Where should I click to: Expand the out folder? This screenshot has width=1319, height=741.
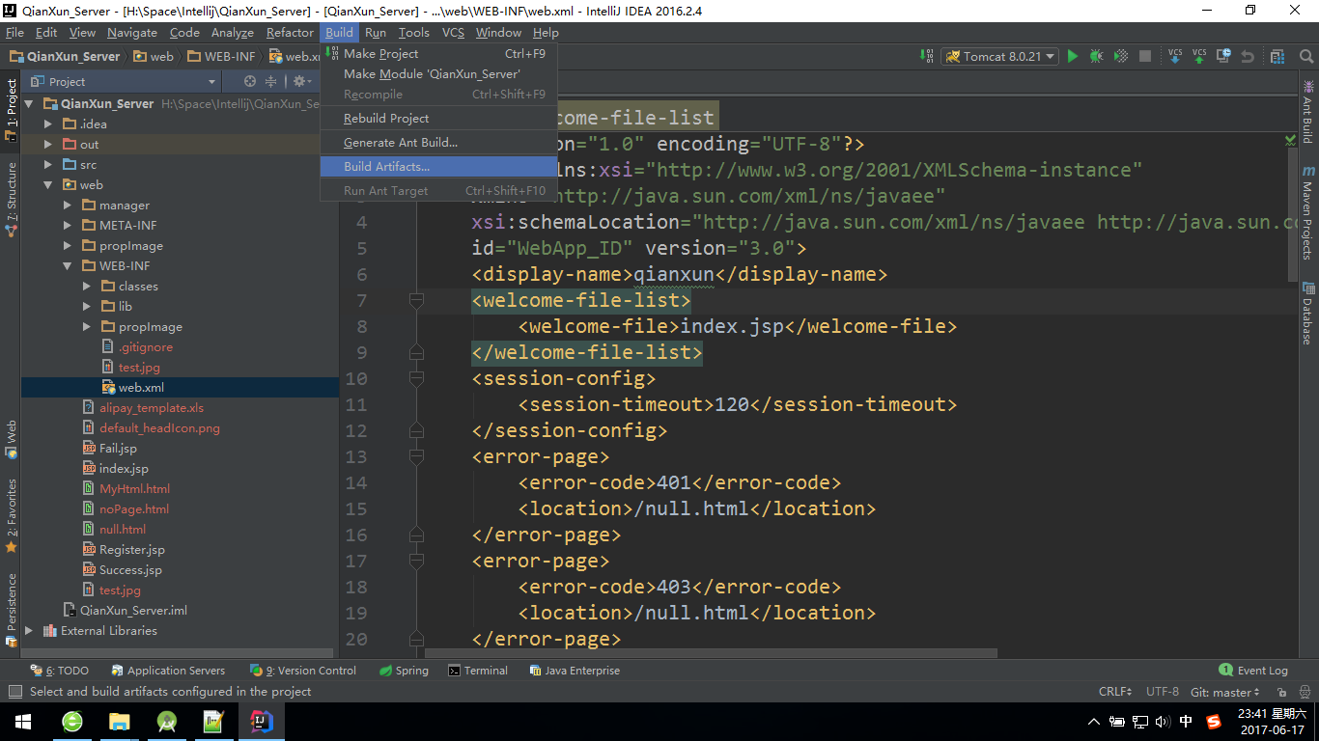tap(48, 145)
